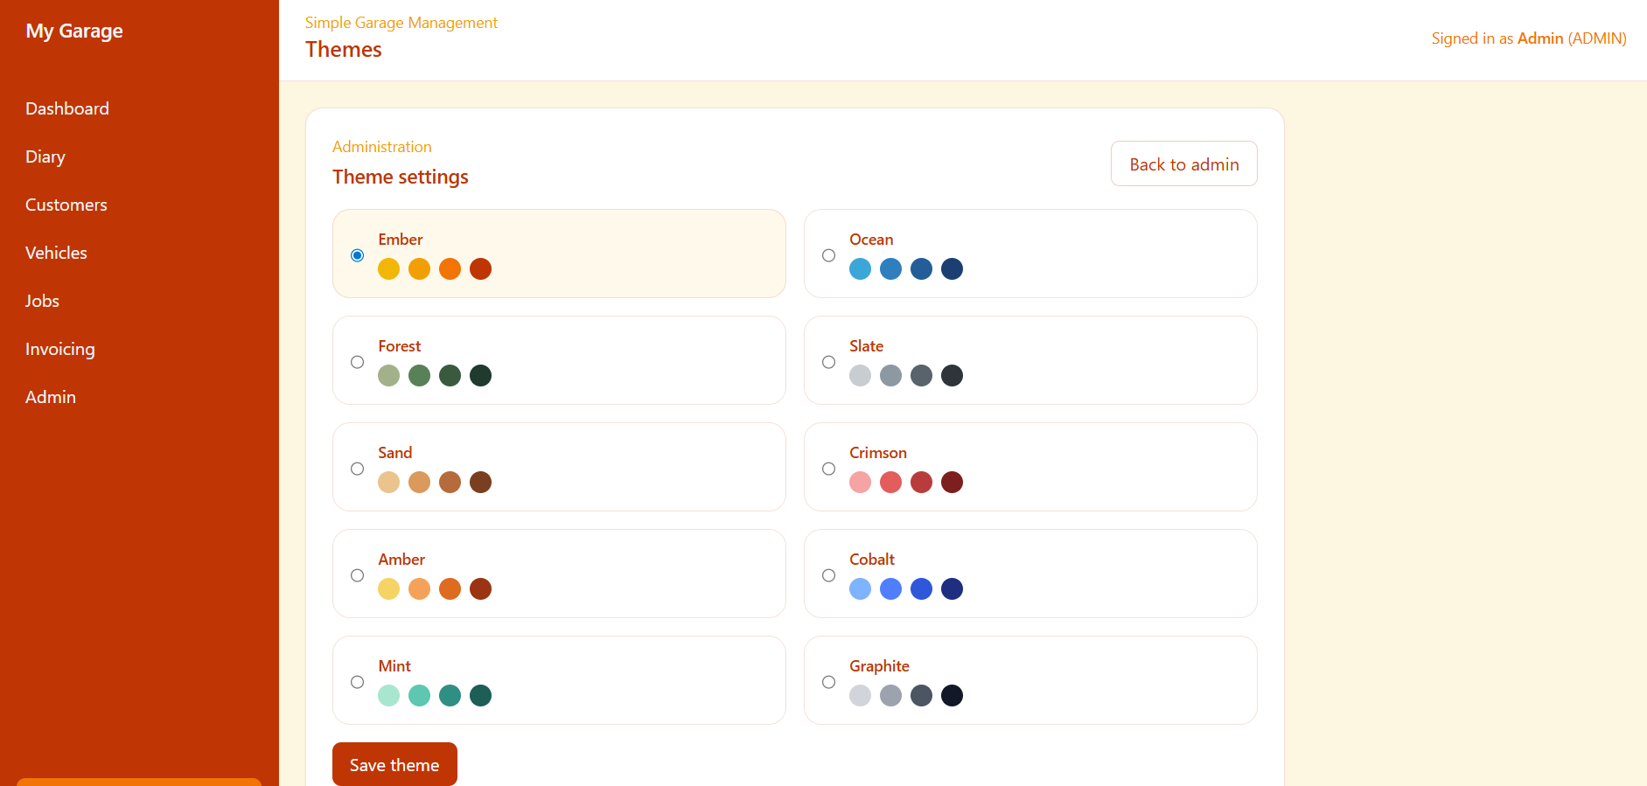Choose the Ocean theme radio button

pos(828,255)
